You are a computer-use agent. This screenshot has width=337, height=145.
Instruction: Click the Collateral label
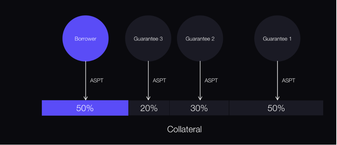coord(185,129)
